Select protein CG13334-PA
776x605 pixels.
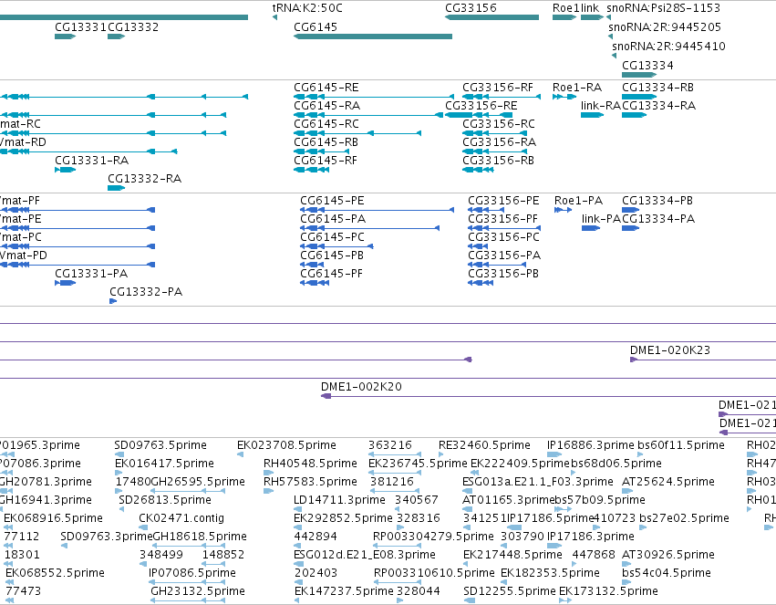[x=658, y=219]
